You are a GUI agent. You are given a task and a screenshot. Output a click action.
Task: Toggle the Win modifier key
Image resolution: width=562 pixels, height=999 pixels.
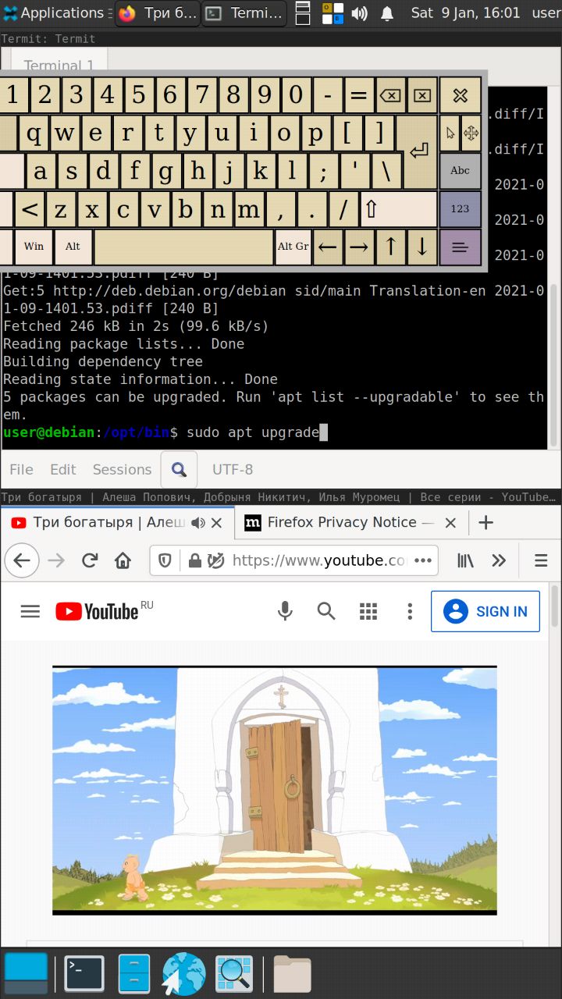(34, 247)
